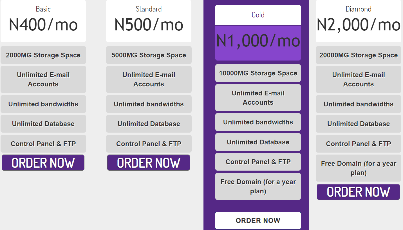
Task: Click the Gold plan title
Action: 258,15
